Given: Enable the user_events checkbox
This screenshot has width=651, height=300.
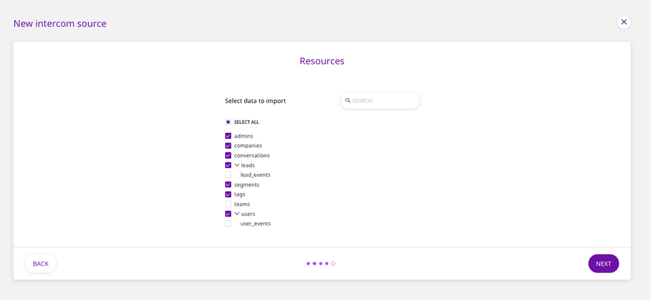Looking at the screenshot, I should click(x=228, y=223).
